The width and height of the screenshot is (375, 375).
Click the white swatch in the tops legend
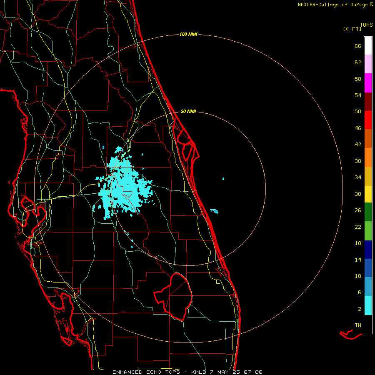coord(368,46)
